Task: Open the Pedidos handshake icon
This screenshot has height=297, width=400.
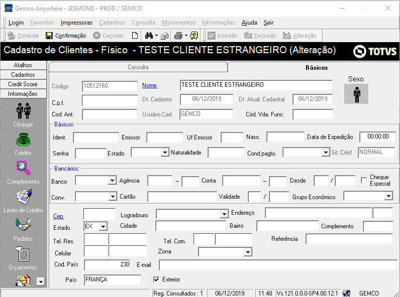Action: tap(23, 225)
